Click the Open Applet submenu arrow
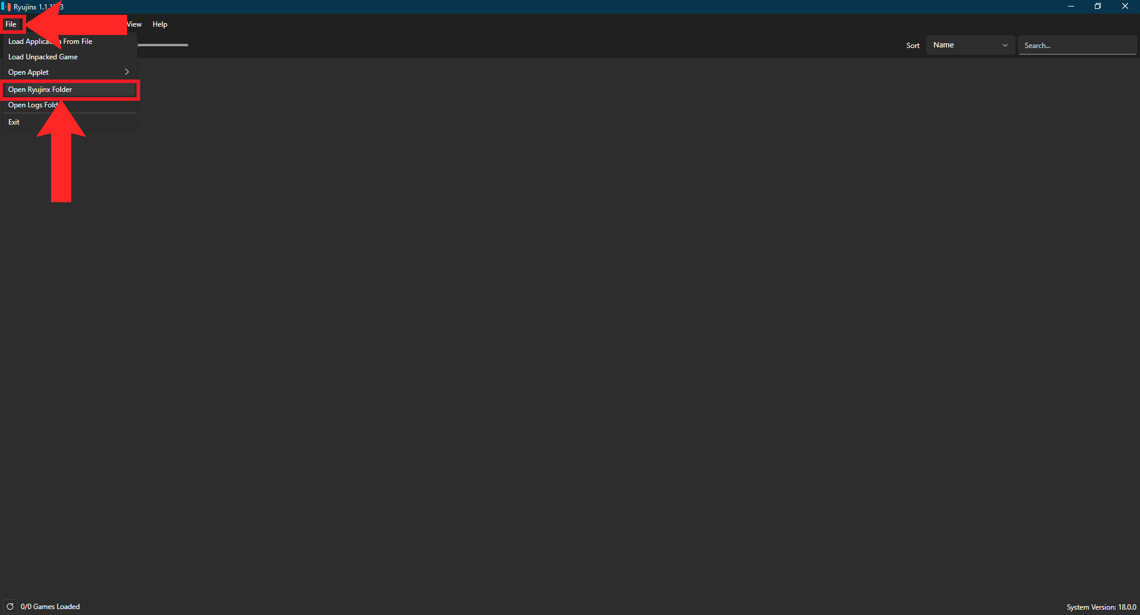The height and width of the screenshot is (615, 1140). pyautogui.click(x=126, y=72)
